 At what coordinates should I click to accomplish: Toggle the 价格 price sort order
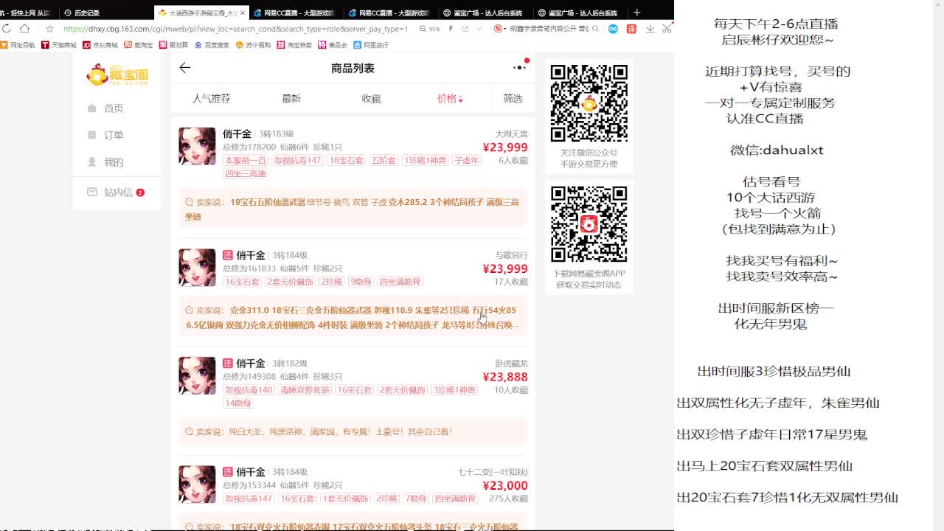[x=450, y=99]
